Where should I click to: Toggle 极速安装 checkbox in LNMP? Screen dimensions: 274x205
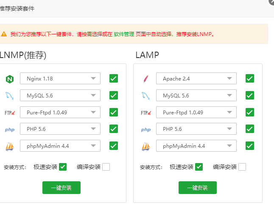pos(63,167)
